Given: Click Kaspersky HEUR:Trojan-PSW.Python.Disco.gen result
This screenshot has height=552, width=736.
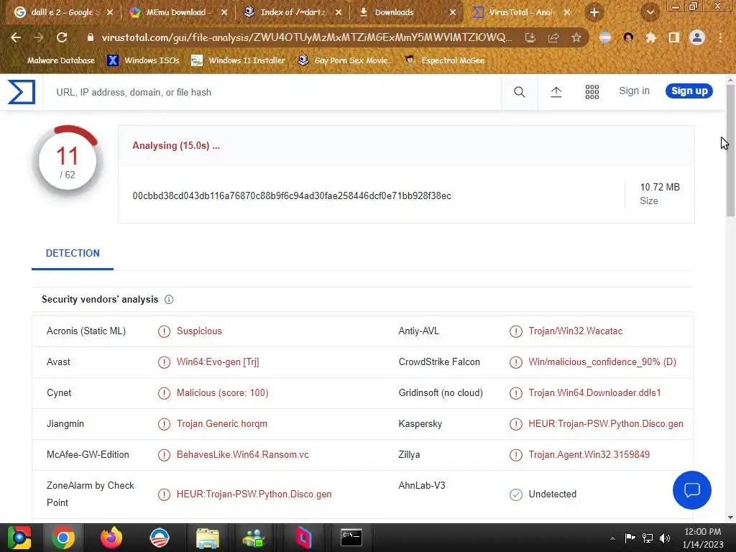Looking at the screenshot, I should point(605,424).
